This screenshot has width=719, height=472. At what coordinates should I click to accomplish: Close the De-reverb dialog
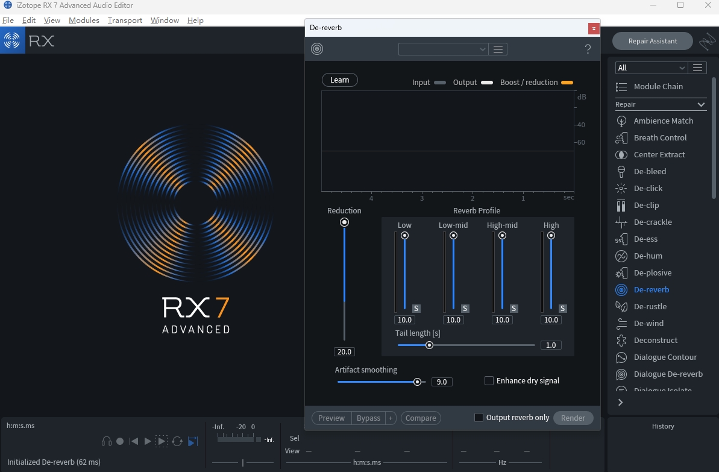pyautogui.click(x=594, y=28)
